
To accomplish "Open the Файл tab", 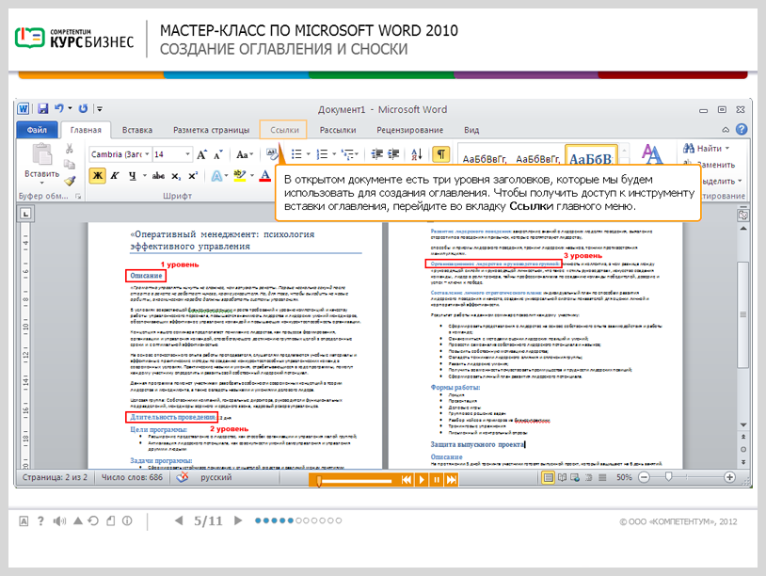I will (x=37, y=130).
